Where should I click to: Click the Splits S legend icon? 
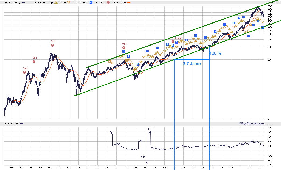[x=108, y=2]
